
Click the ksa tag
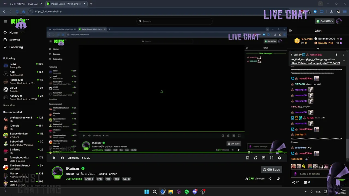(x=116, y=179)
